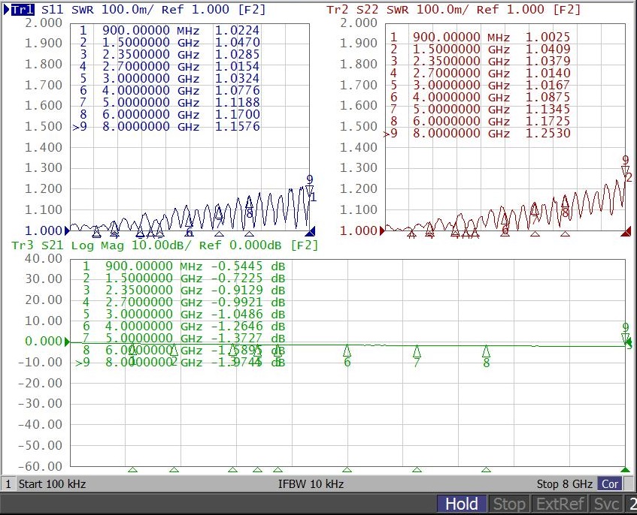Toggle the Cor correction status indicator
Image resolution: width=637 pixels, height=515 pixels.
click(609, 484)
